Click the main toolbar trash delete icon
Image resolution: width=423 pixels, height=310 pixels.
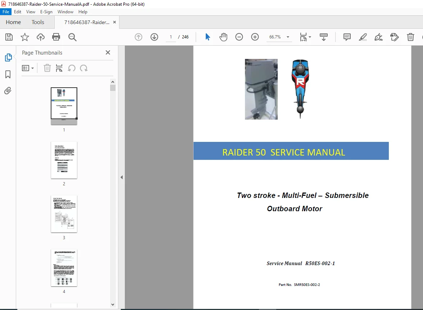[x=410, y=37]
